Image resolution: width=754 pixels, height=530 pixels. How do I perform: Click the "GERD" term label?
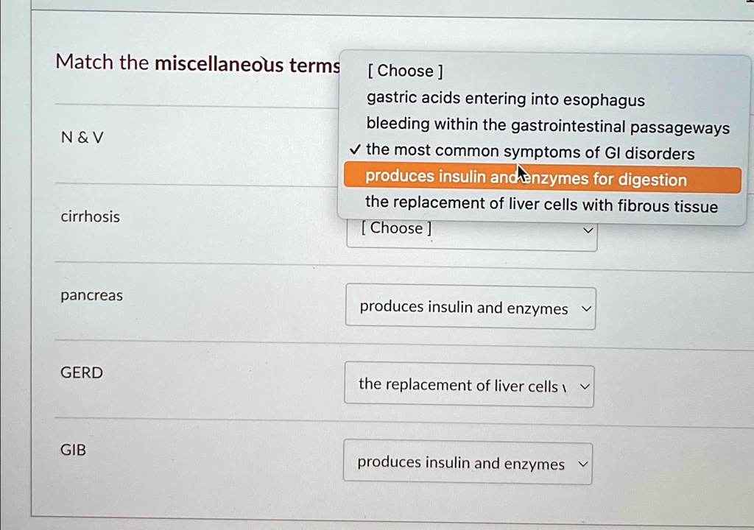(x=81, y=372)
